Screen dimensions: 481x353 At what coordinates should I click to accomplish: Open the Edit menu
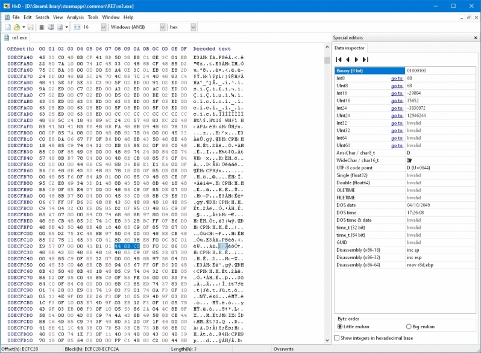click(28, 17)
